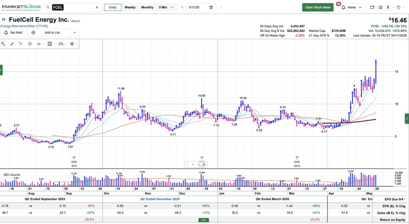Click the panel layout window icon
This screenshot has width=409, height=224.
tap(372, 7)
